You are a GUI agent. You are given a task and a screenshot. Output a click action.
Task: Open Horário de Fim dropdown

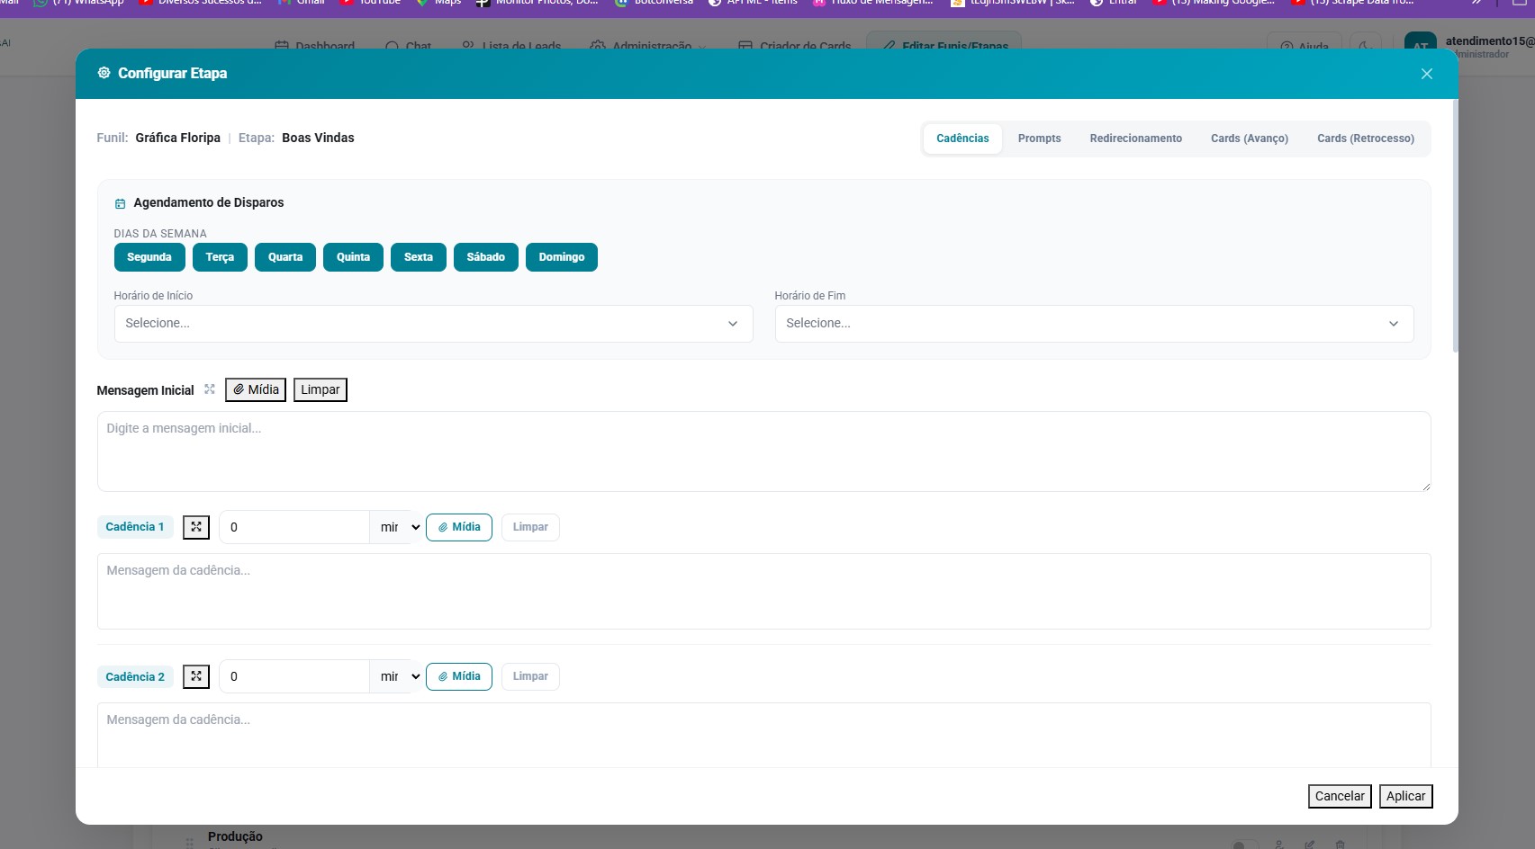point(1093,324)
